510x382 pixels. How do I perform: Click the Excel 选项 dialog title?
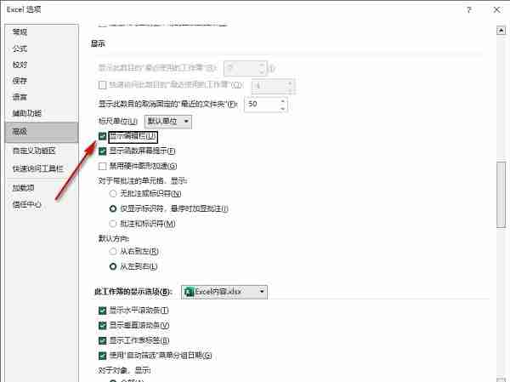(24, 9)
